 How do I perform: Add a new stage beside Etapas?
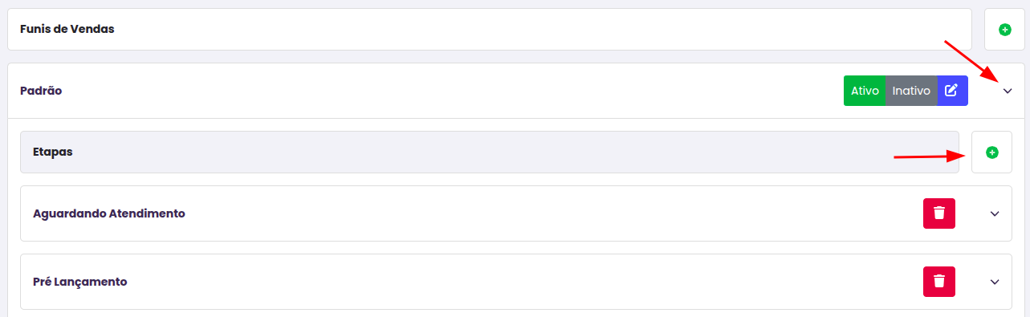[991, 152]
